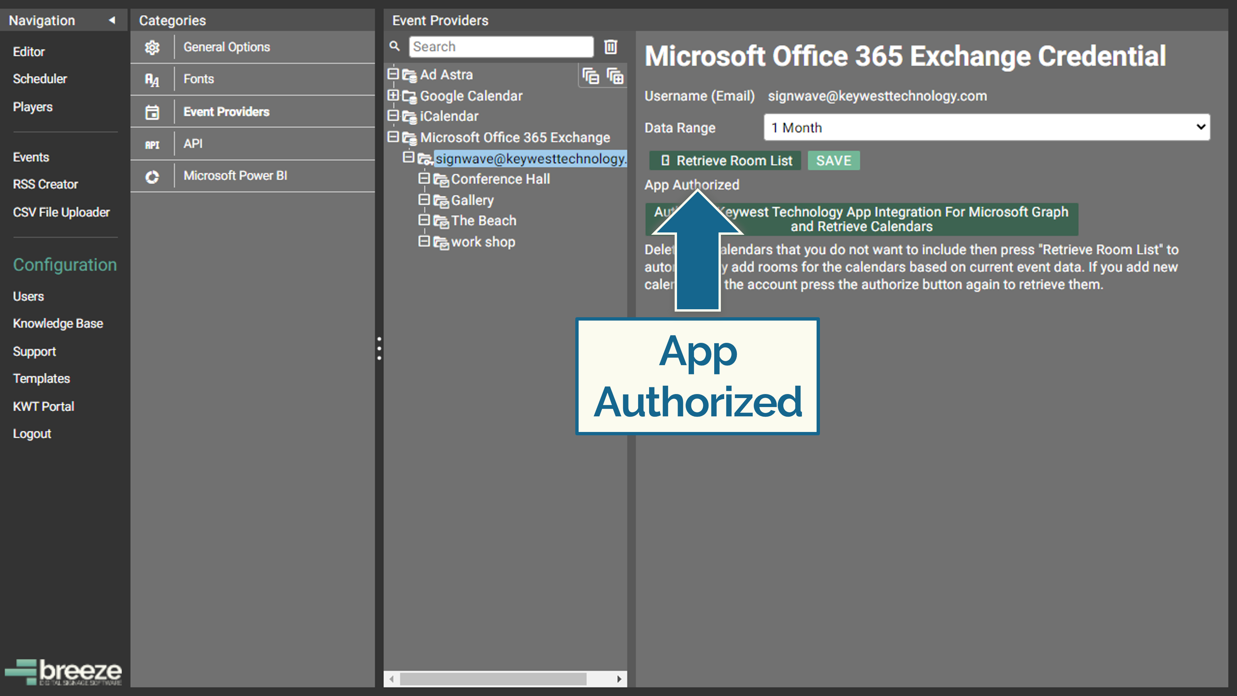Open Editor in navigation

click(x=29, y=52)
